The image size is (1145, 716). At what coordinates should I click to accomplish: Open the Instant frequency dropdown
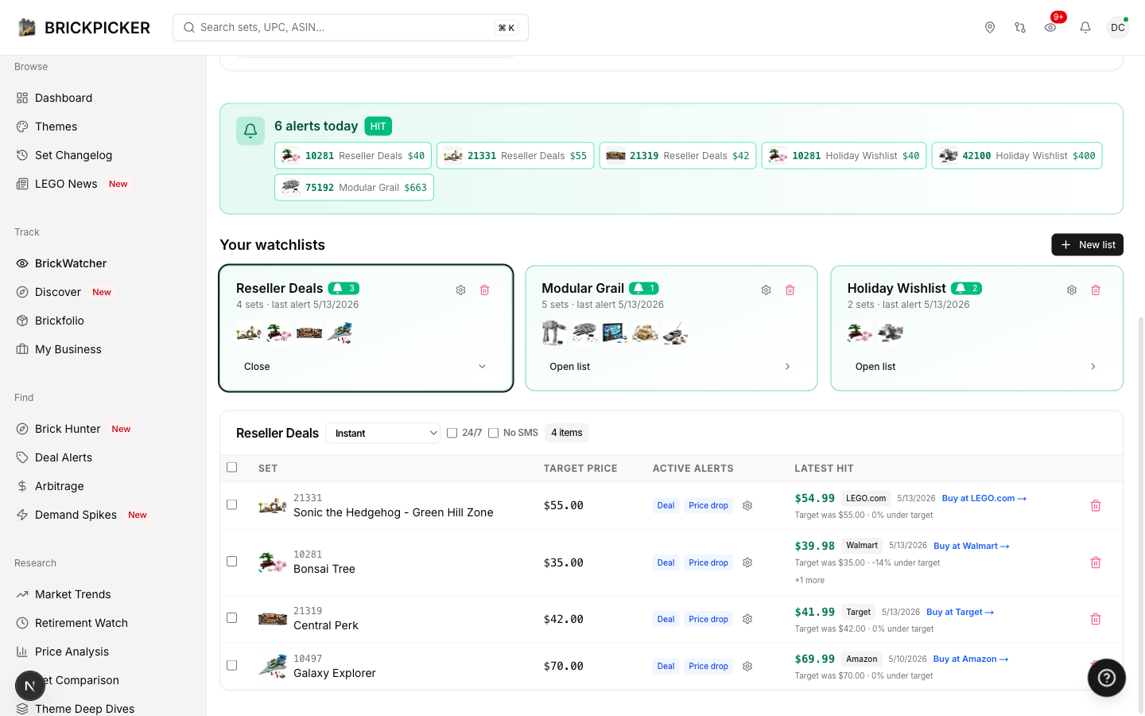(x=383, y=433)
